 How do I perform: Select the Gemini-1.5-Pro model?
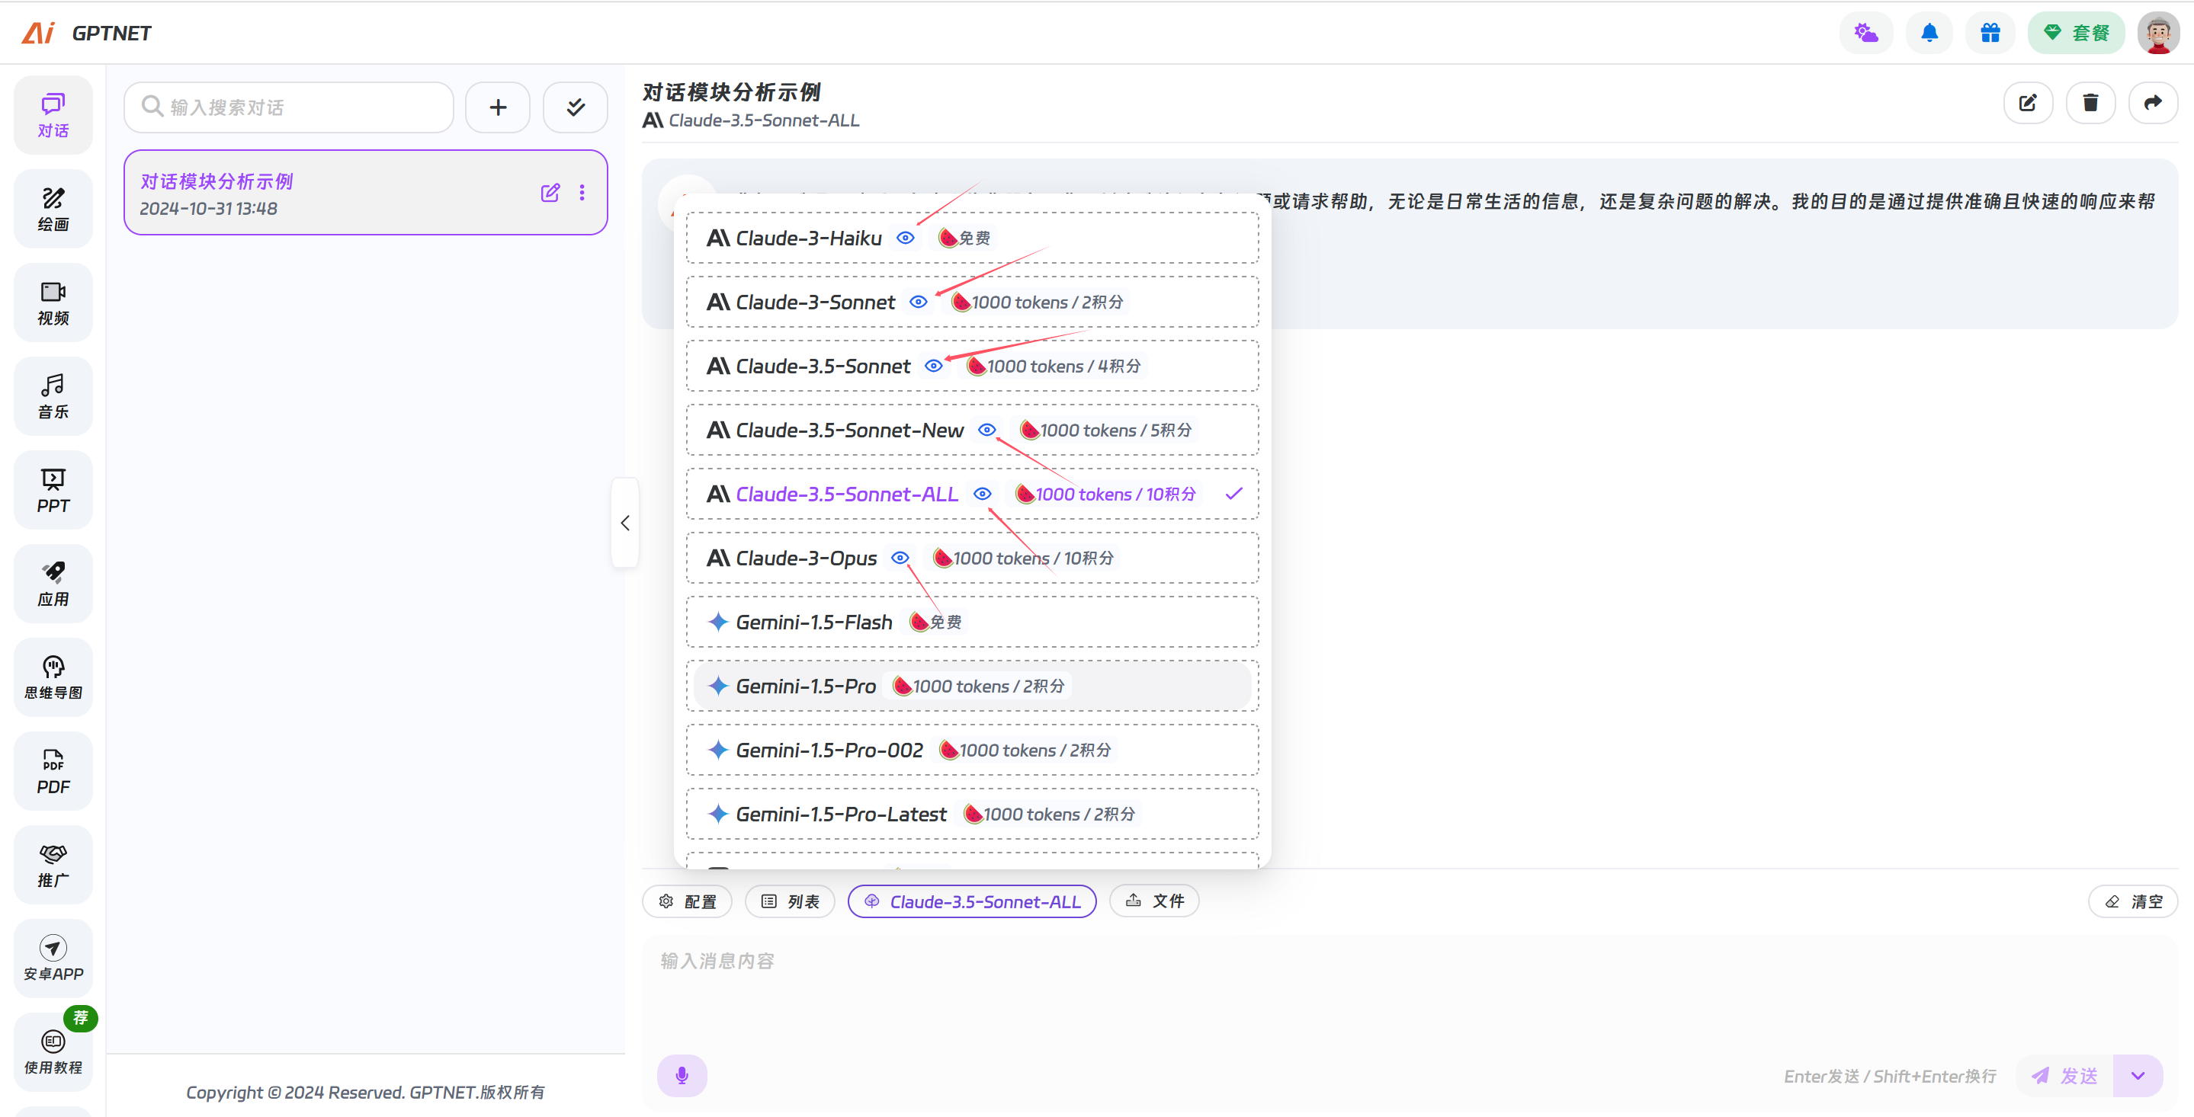coord(972,687)
